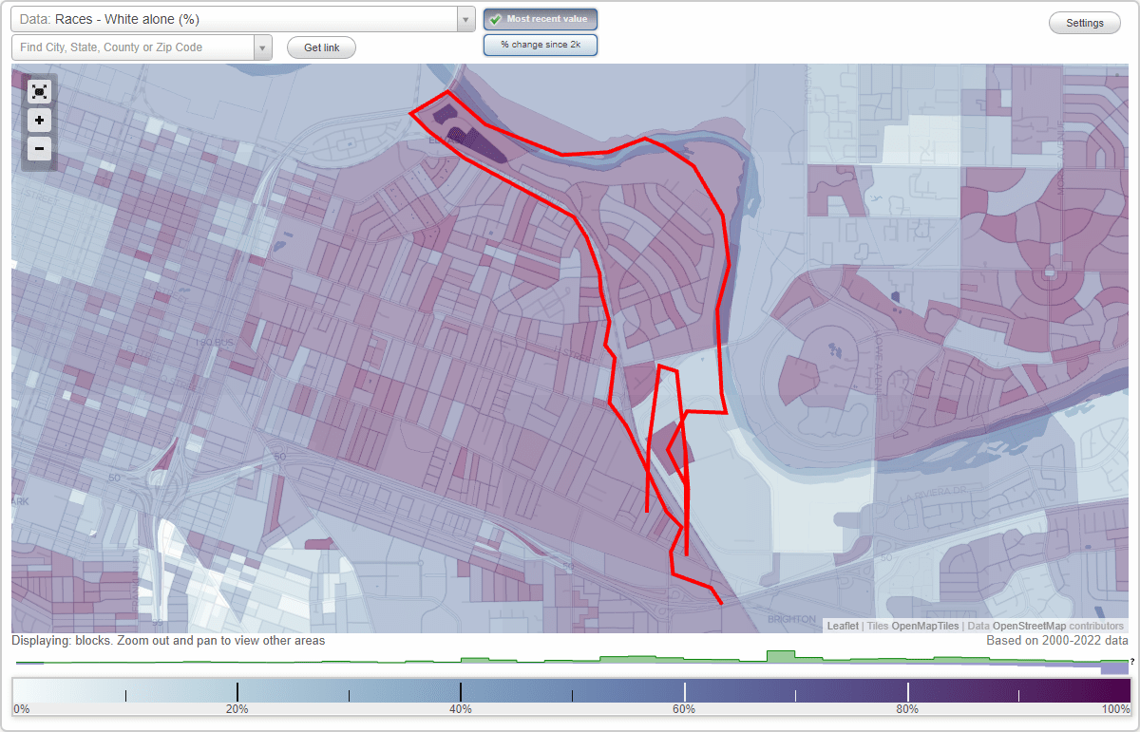Click the tallest green histogram bar
This screenshot has height=732, width=1140.
(780, 657)
